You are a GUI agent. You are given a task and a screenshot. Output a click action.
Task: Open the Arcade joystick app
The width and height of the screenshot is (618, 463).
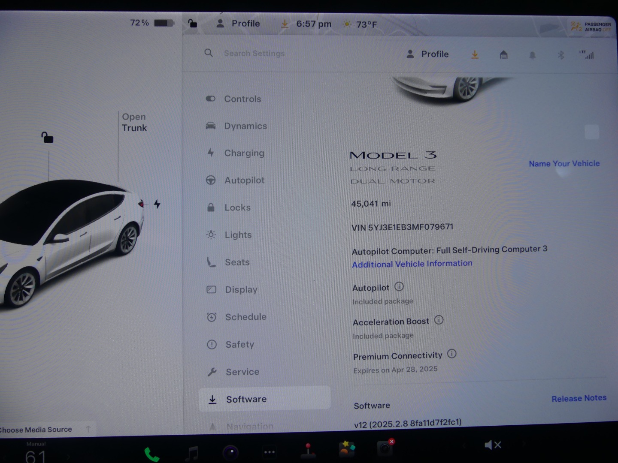pyautogui.click(x=308, y=451)
